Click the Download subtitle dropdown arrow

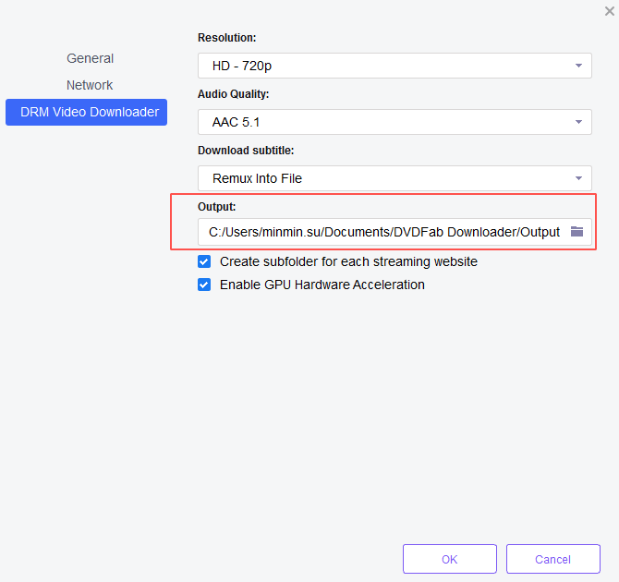coord(578,178)
